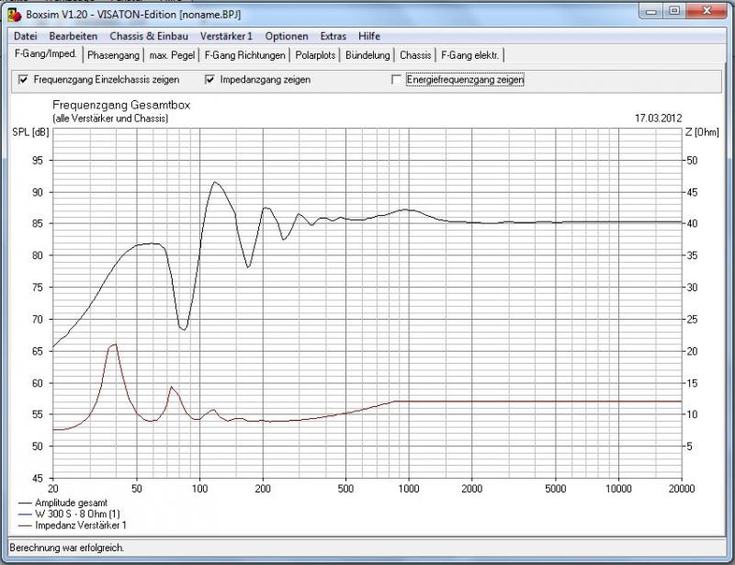
Task: Open the Verstärker 1 menu
Action: point(225,37)
